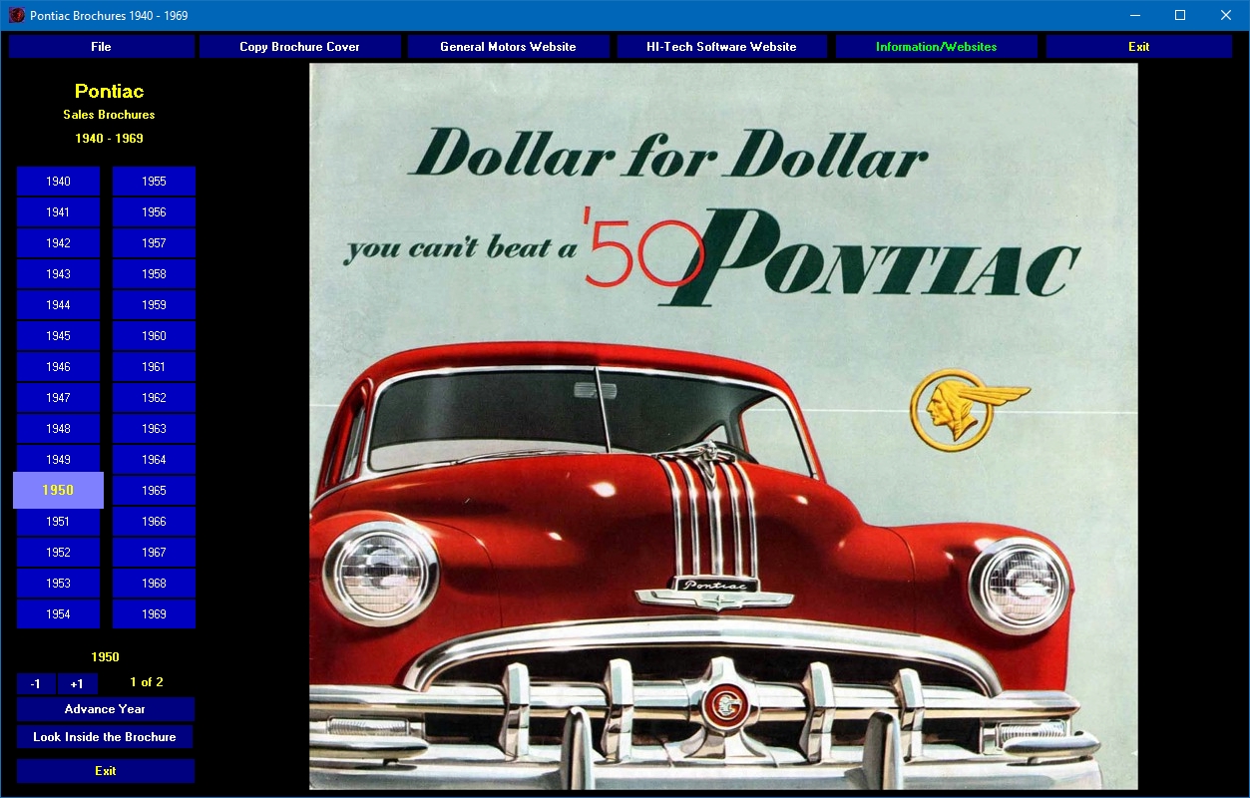The height and width of the screenshot is (798, 1250).
Task: Switch to the 1965 brochure
Action: pos(154,491)
